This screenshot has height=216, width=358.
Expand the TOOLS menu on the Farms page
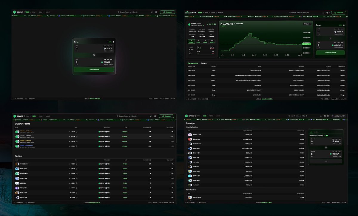point(41,116)
